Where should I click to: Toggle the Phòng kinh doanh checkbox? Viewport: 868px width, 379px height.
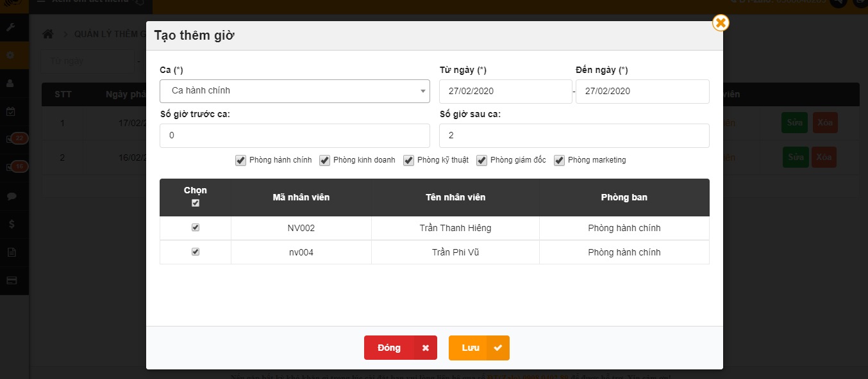tap(325, 160)
